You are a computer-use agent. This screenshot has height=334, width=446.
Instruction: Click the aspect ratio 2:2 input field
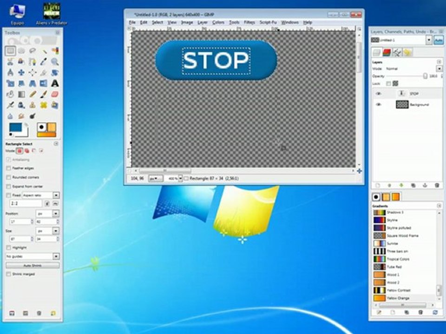(26, 203)
